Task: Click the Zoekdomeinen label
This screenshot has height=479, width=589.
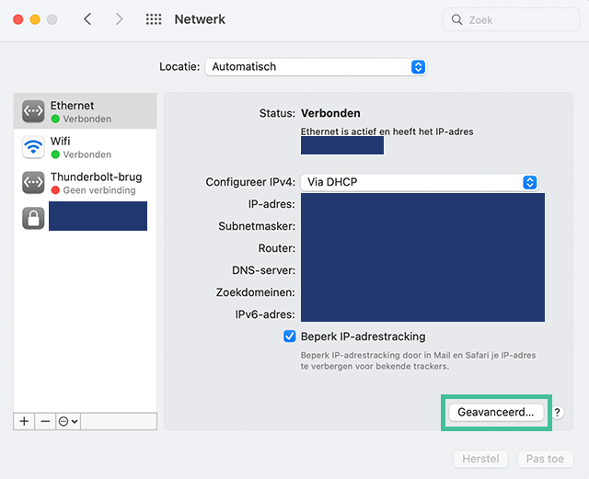Action: pos(256,292)
